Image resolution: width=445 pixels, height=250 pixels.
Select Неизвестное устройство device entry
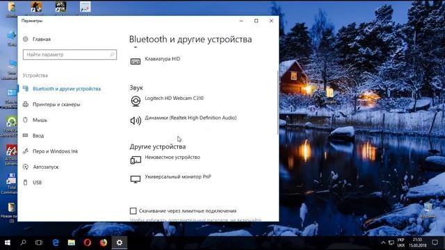point(172,157)
